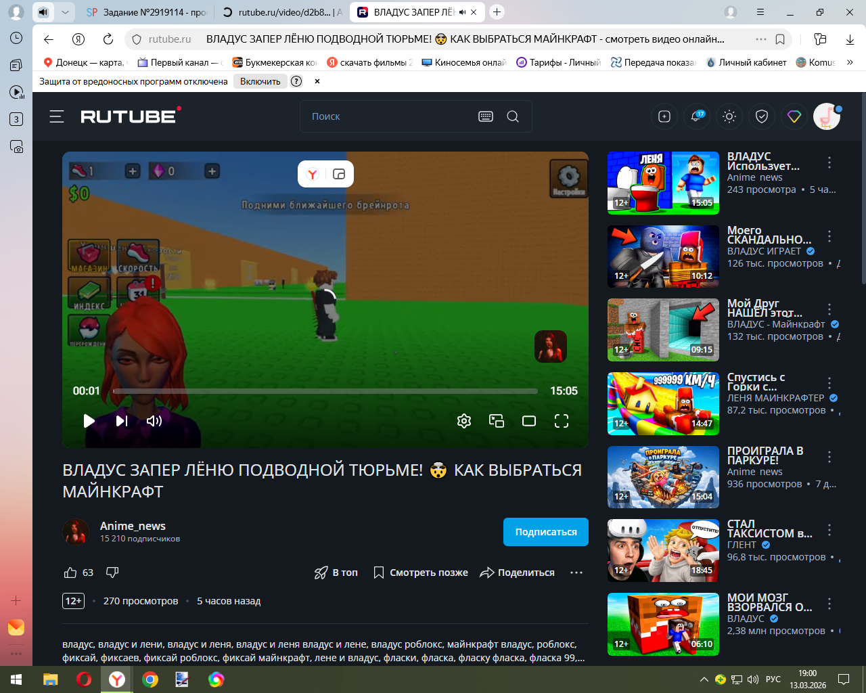Go back to the previous page
The image size is (866, 693).
[x=49, y=39]
